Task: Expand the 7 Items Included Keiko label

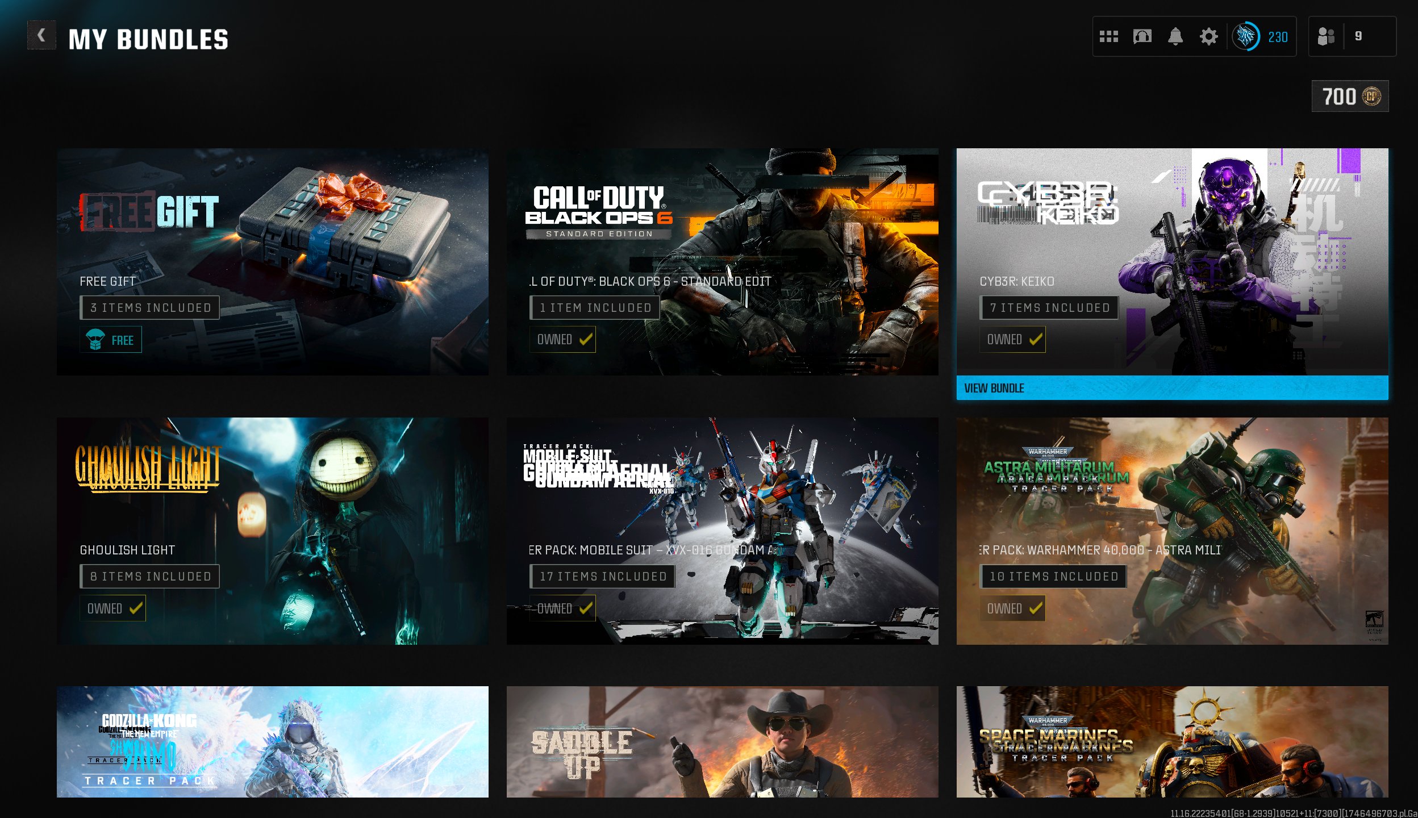Action: (x=1049, y=308)
